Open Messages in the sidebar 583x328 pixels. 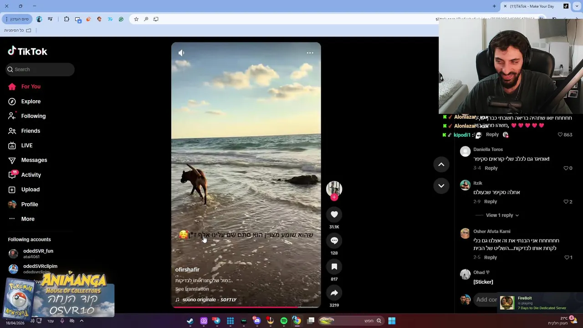point(27,160)
